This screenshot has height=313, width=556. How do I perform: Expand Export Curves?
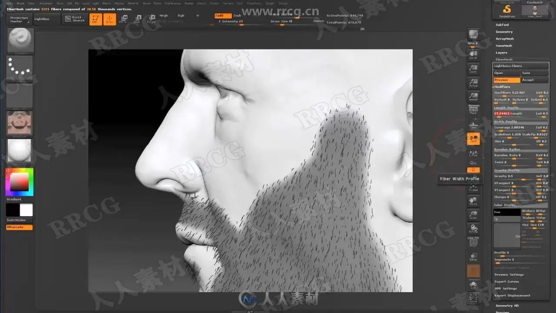tap(507, 282)
